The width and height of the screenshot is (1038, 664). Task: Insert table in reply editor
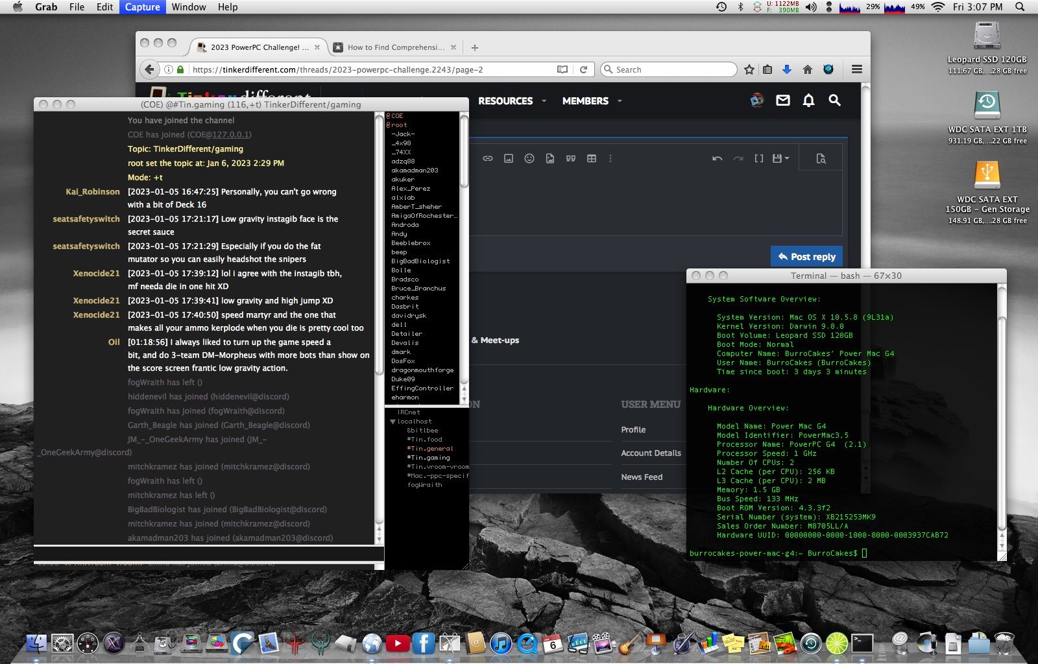point(592,158)
